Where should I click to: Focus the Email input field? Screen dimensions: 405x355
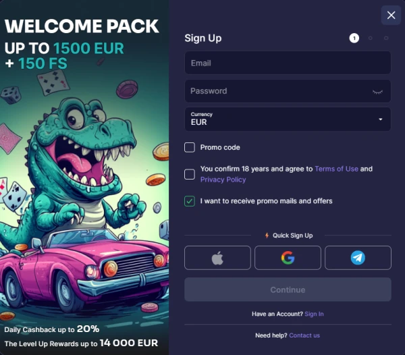[288, 63]
